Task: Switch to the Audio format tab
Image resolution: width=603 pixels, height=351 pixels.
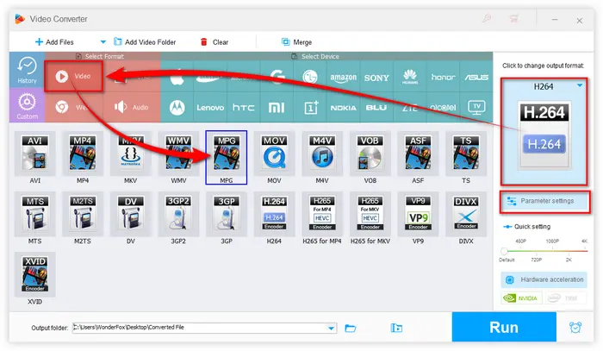Action: (x=132, y=107)
